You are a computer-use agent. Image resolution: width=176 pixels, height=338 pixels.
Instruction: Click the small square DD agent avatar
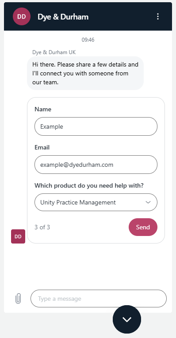pos(18,236)
